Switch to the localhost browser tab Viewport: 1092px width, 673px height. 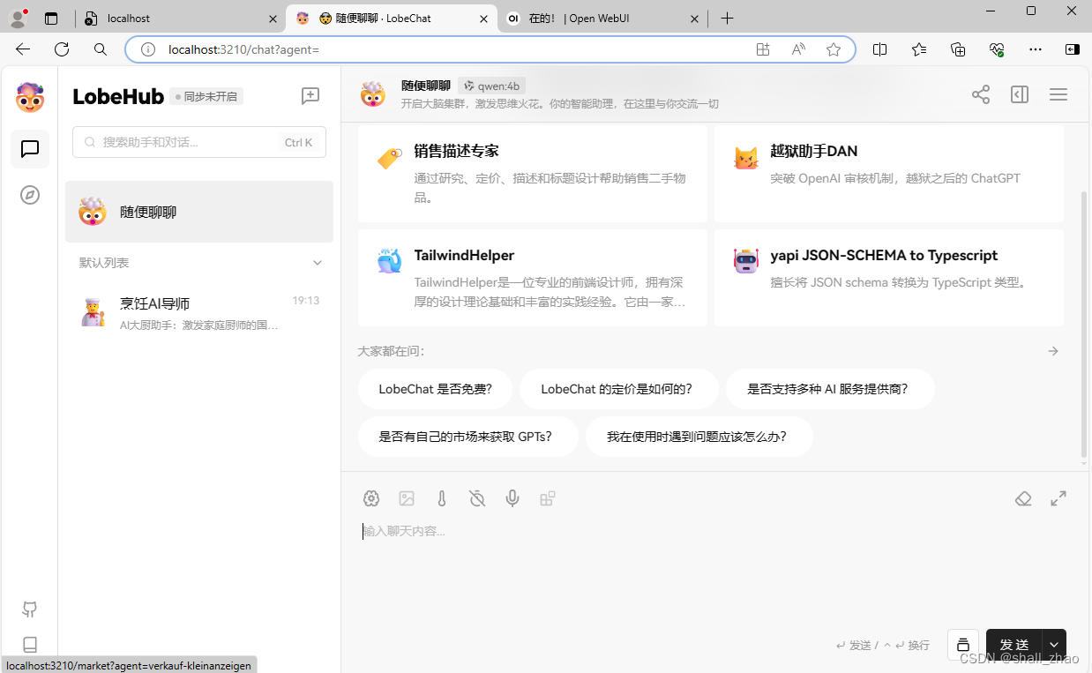pos(181,18)
